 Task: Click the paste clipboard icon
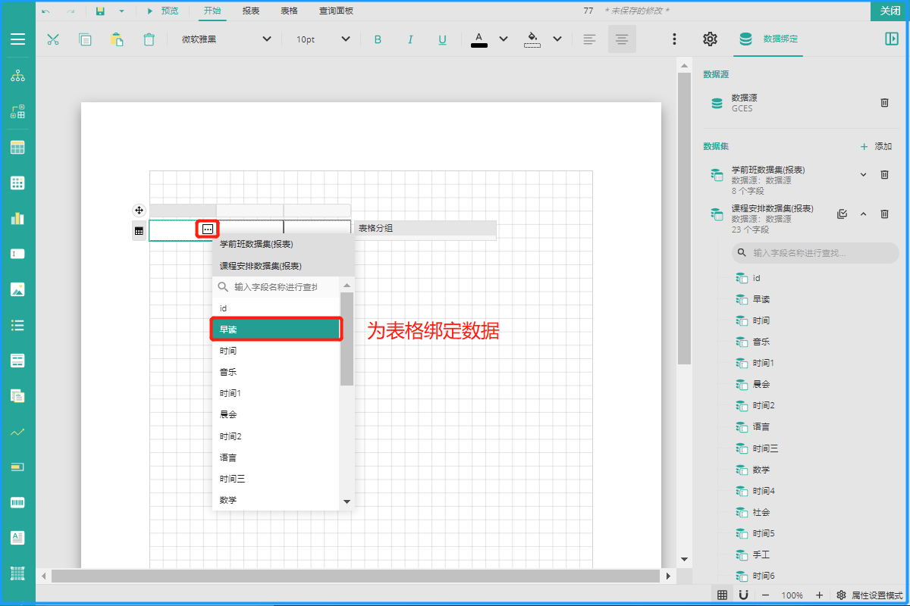[x=117, y=39]
